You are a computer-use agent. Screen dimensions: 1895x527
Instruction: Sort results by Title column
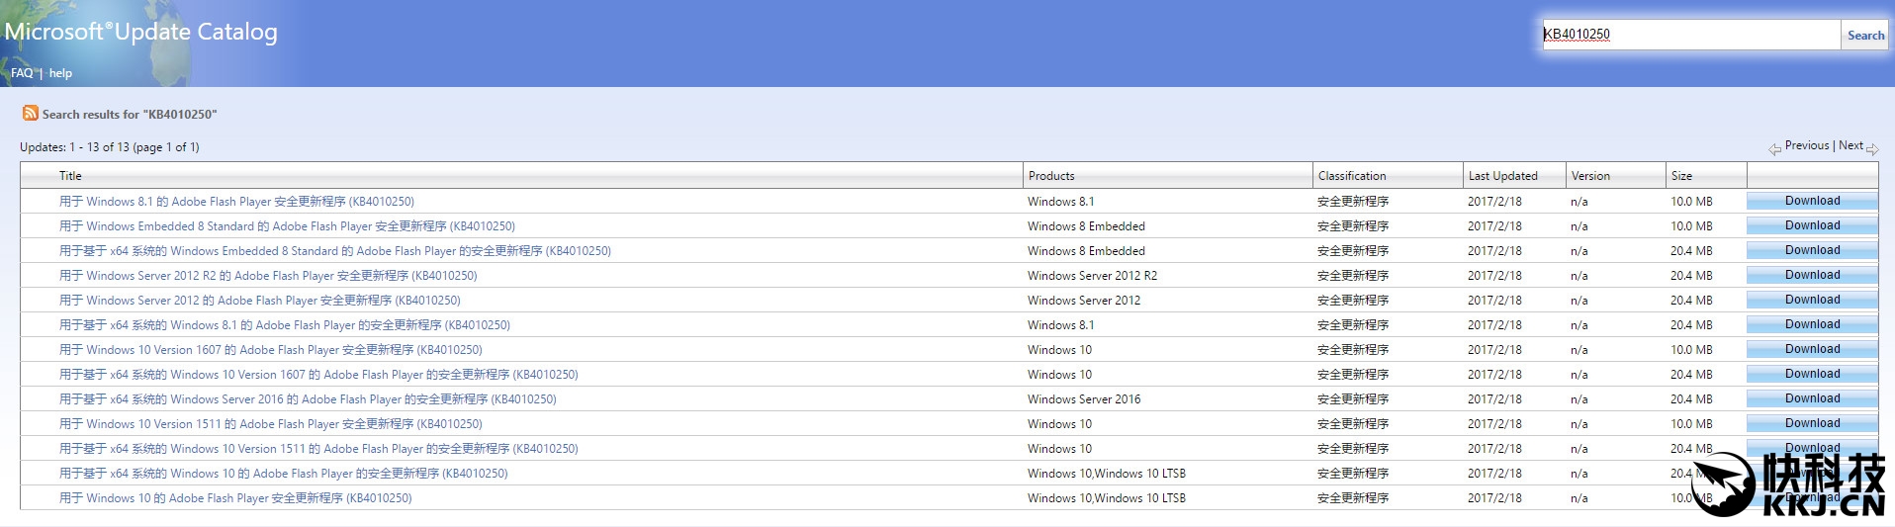[x=70, y=176]
